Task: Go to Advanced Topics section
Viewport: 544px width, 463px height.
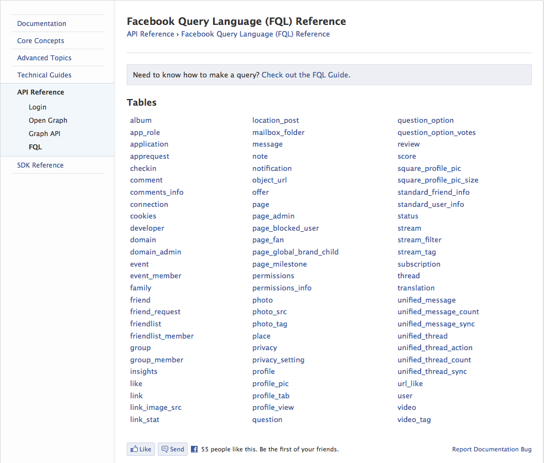Action: 44,58
